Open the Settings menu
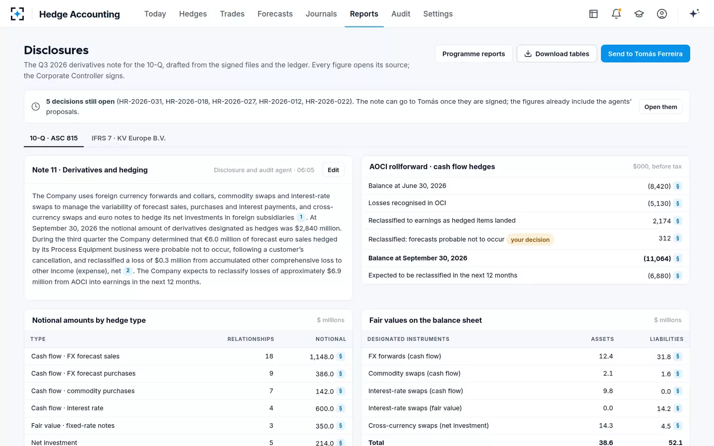The height and width of the screenshot is (446, 714). click(x=438, y=14)
